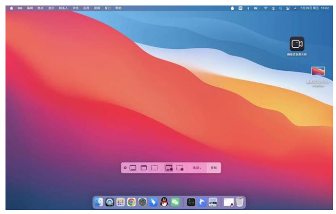Open Finder from the Dock

tap(99, 202)
